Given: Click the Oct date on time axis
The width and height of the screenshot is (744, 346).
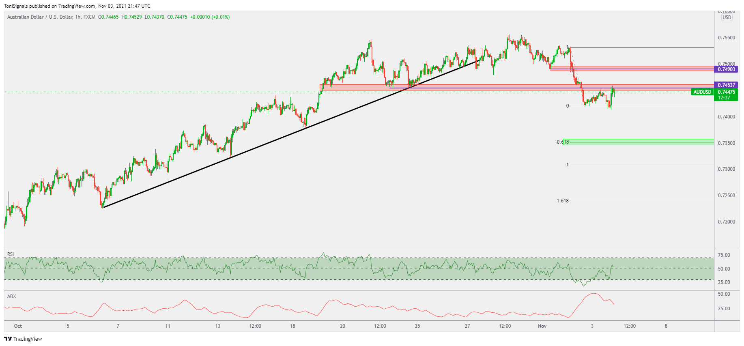Looking at the screenshot, I should click(x=18, y=326).
